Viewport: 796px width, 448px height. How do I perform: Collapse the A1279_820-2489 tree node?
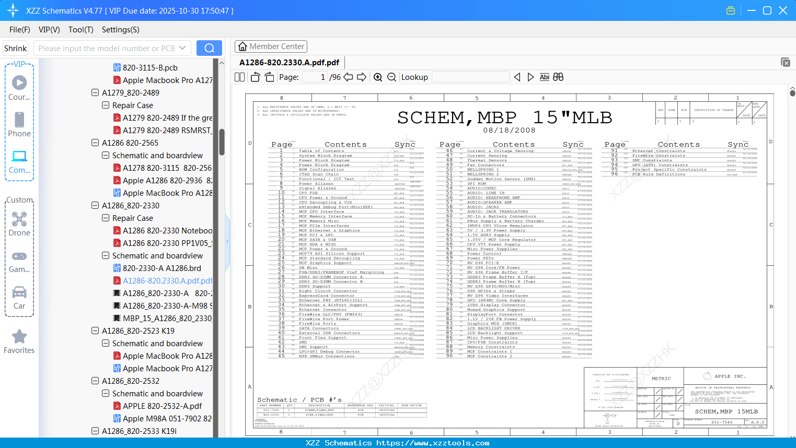click(95, 92)
